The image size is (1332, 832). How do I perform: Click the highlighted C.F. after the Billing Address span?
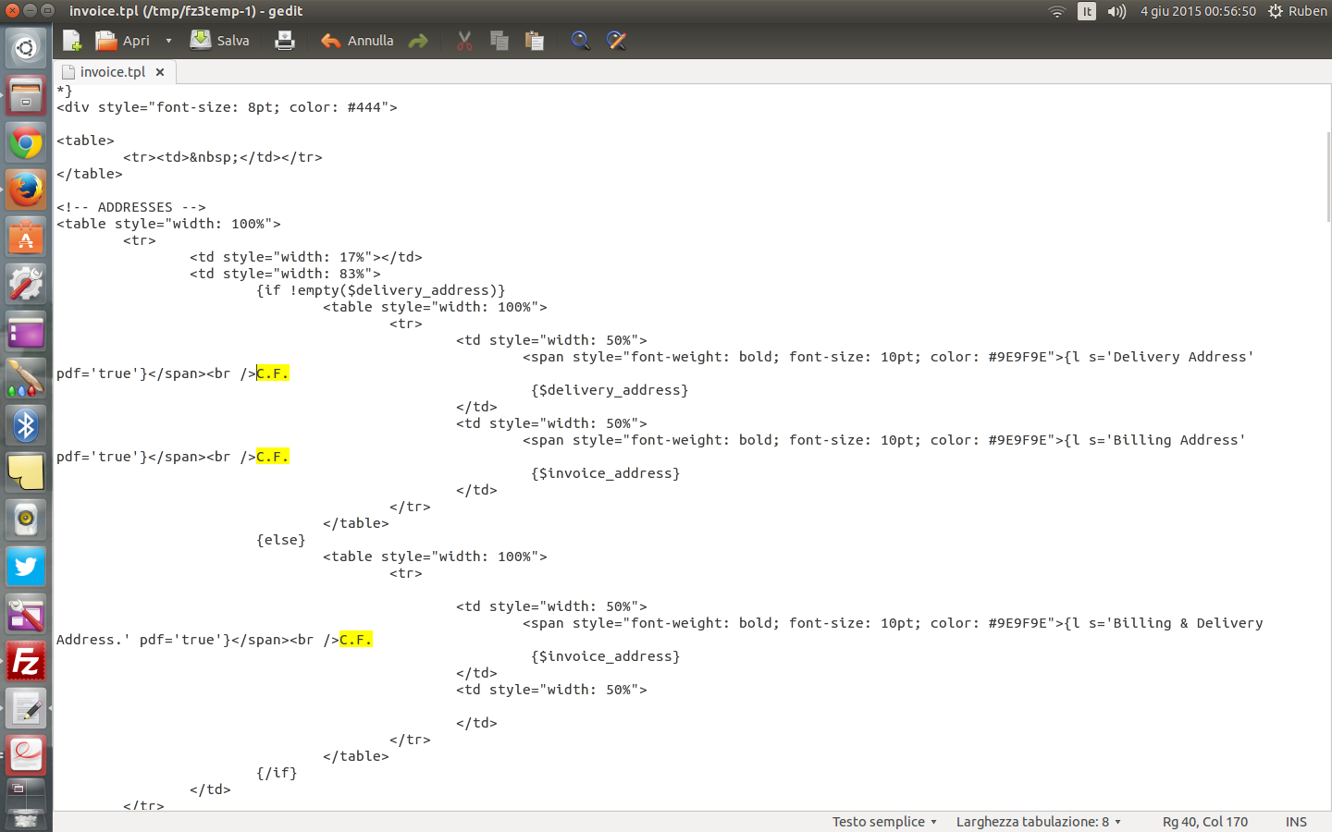(x=273, y=457)
